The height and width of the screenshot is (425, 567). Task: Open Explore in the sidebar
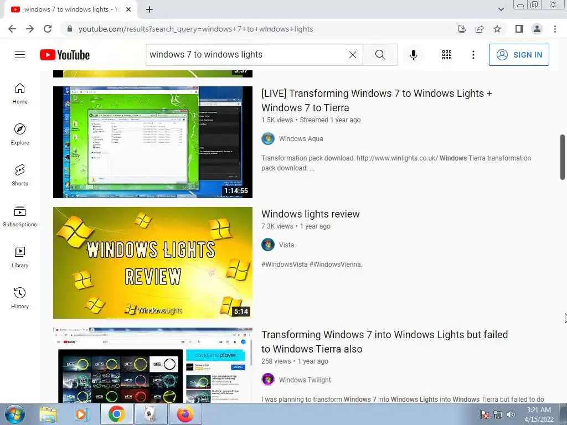click(20, 134)
